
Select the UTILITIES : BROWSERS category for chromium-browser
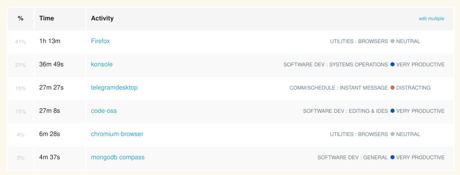click(x=359, y=134)
